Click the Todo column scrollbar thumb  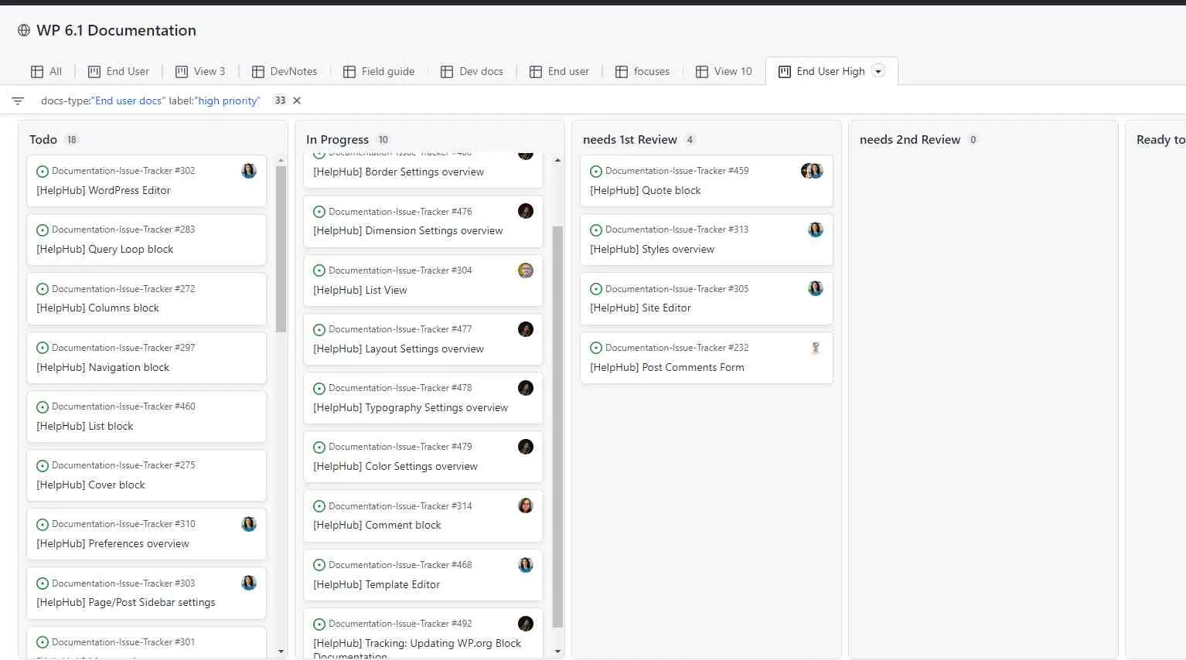click(281, 249)
